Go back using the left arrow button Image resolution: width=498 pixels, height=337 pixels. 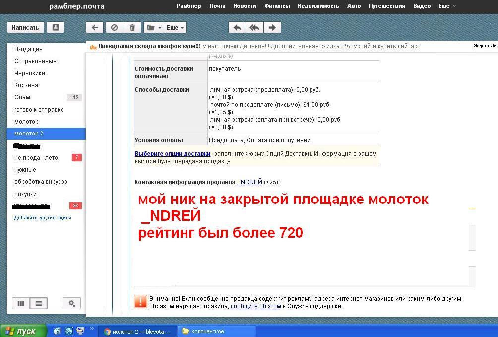click(x=95, y=28)
